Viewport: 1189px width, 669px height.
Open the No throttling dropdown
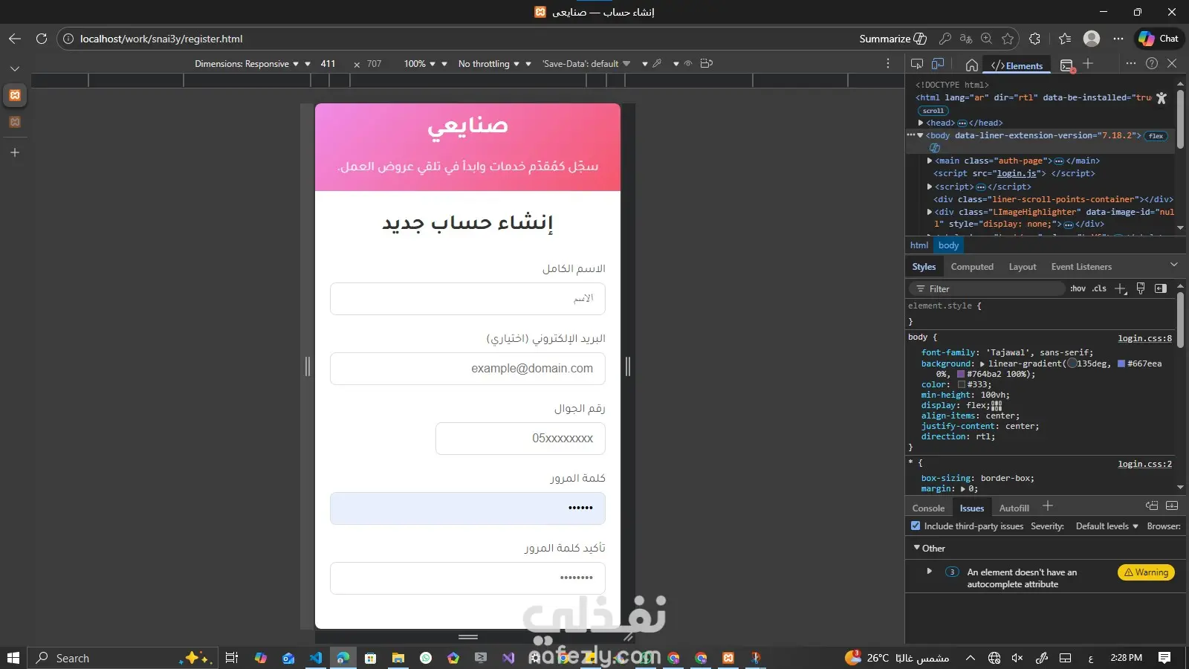pyautogui.click(x=488, y=64)
